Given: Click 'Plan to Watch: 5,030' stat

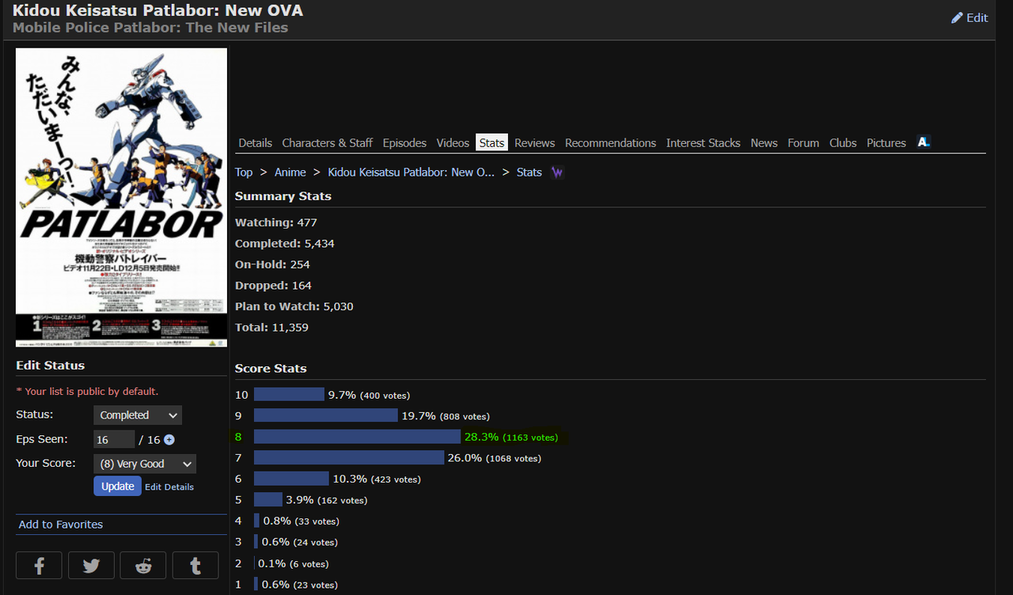Looking at the screenshot, I should pos(294,306).
